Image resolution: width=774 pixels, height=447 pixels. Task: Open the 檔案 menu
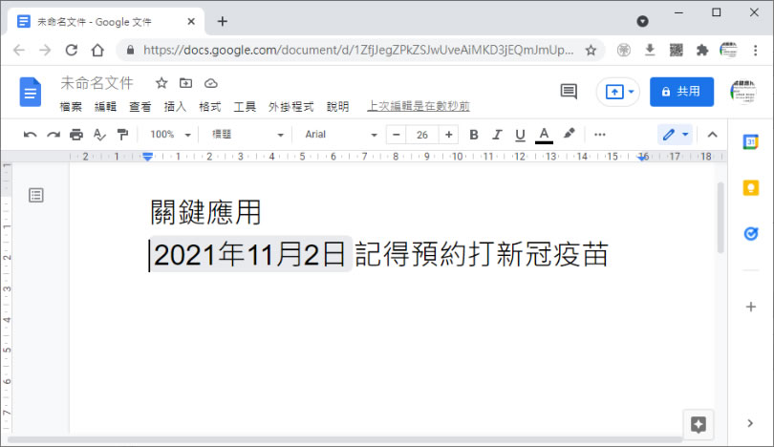tap(71, 107)
